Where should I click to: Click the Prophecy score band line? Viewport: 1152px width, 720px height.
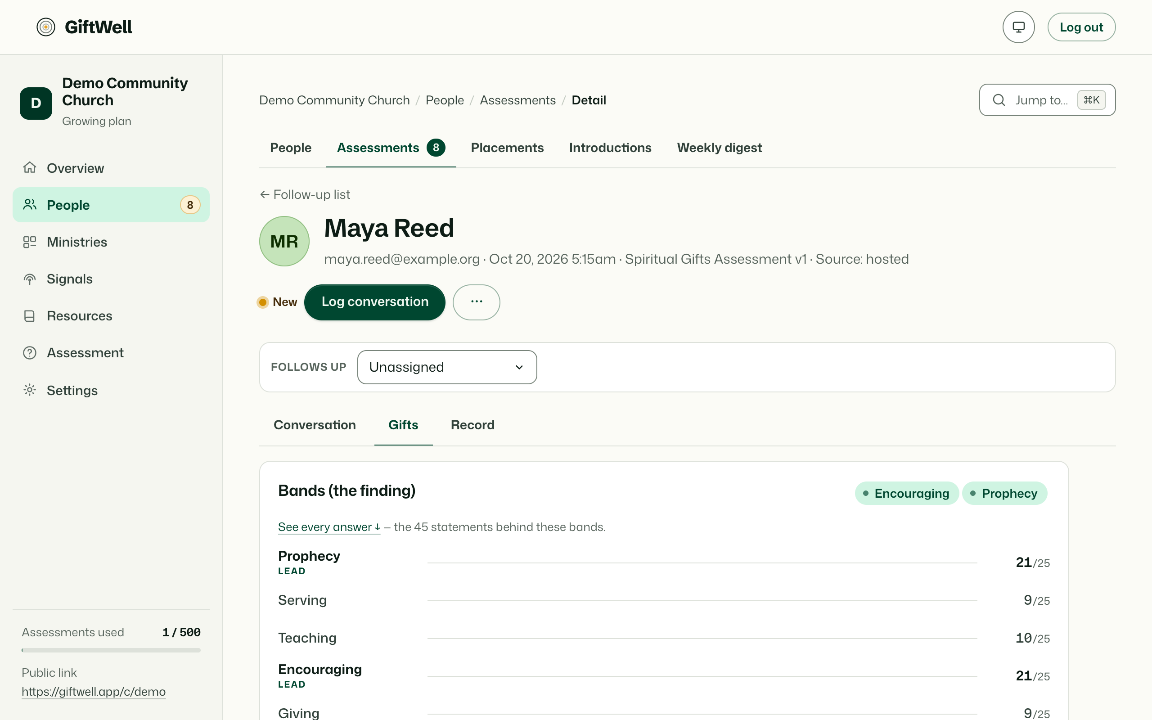pyautogui.click(x=702, y=563)
